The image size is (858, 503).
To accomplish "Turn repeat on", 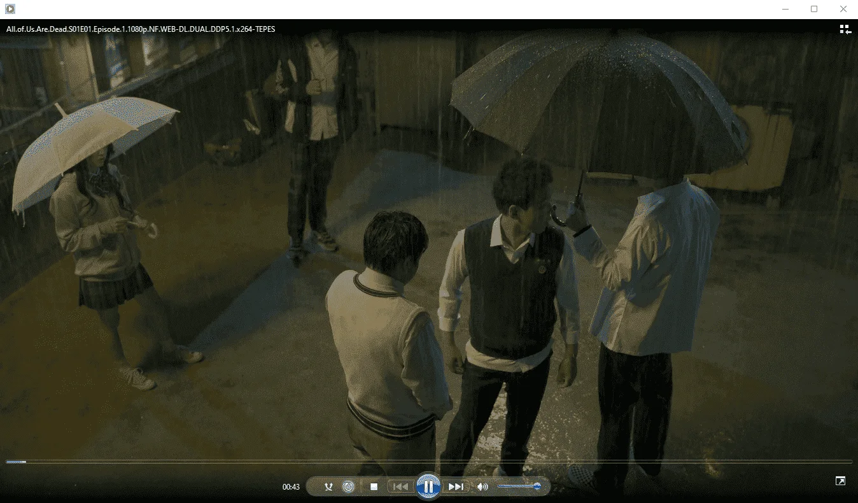I will pyautogui.click(x=348, y=487).
